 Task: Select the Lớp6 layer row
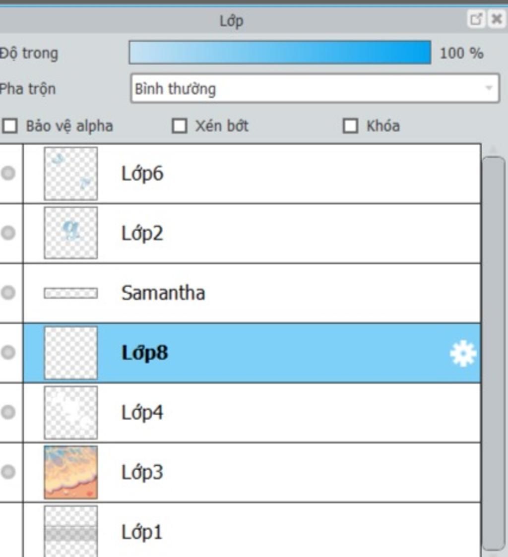(252, 174)
